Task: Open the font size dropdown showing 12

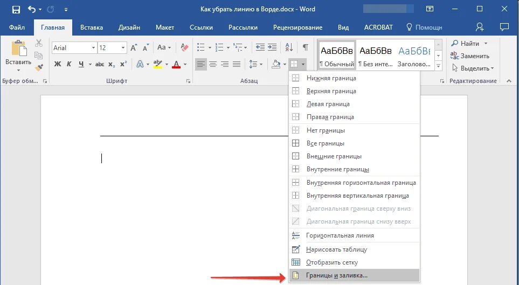Action: pos(123,47)
